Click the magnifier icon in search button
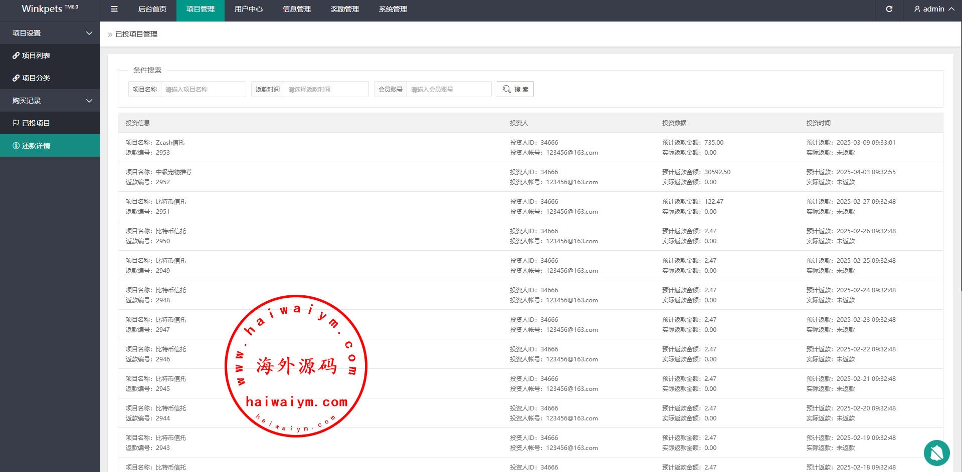 coord(507,89)
